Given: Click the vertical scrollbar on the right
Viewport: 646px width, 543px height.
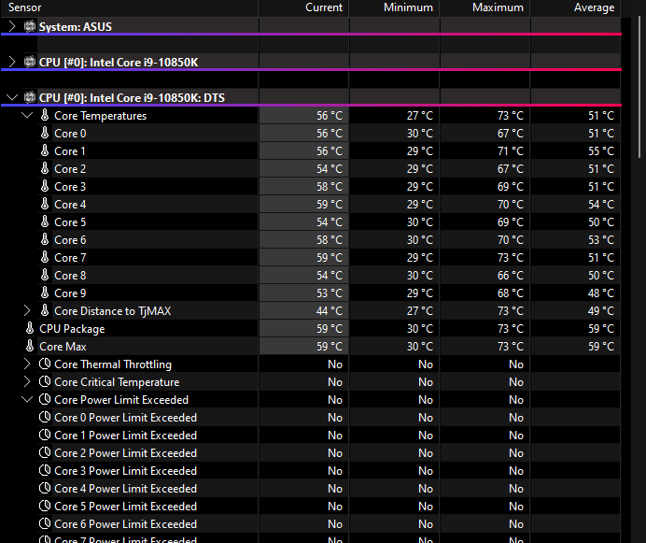Looking at the screenshot, I should [639, 84].
